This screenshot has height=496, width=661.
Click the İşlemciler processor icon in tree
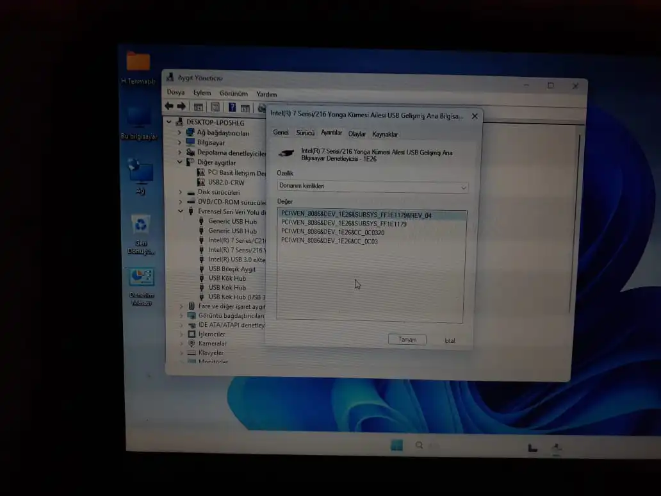[x=192, y=334]
